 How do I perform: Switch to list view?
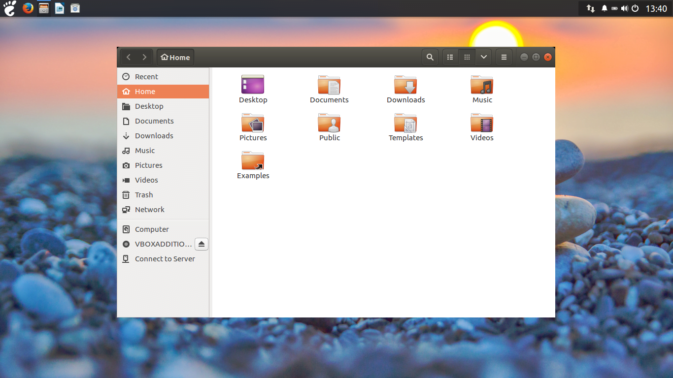[x=450, y=57]
